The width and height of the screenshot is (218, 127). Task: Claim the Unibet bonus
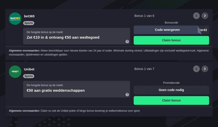(x=171, y=100)
